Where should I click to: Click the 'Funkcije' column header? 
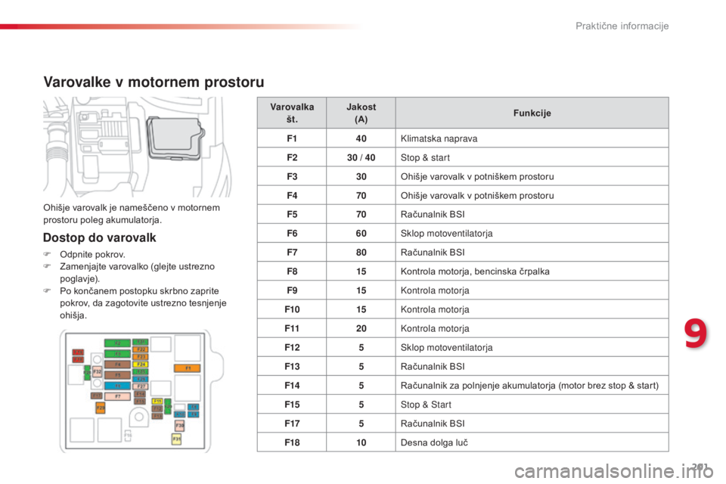(532, 113)
